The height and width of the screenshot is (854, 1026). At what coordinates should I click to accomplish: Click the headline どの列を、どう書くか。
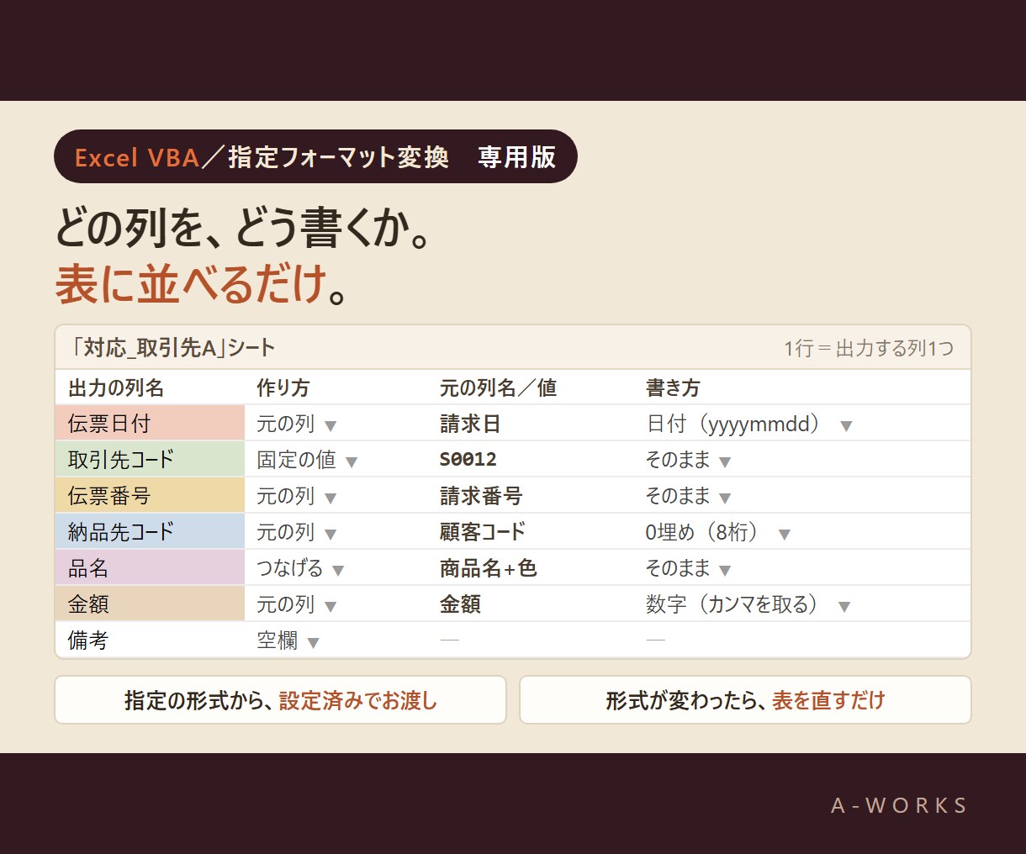(244, 228)
